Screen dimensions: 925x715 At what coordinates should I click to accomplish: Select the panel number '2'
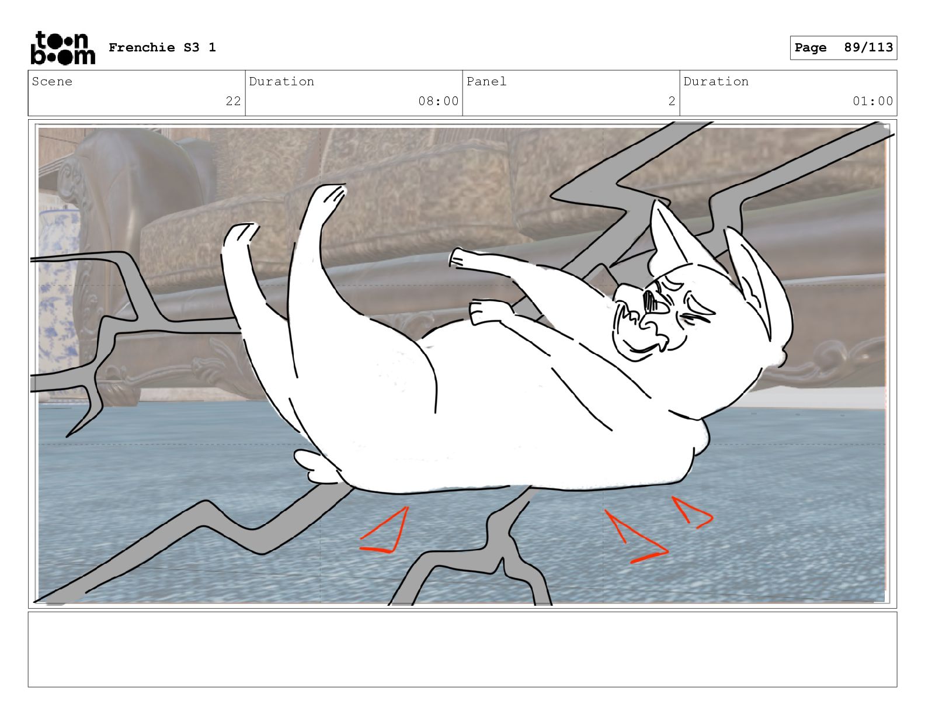click(x=672, y=101)
